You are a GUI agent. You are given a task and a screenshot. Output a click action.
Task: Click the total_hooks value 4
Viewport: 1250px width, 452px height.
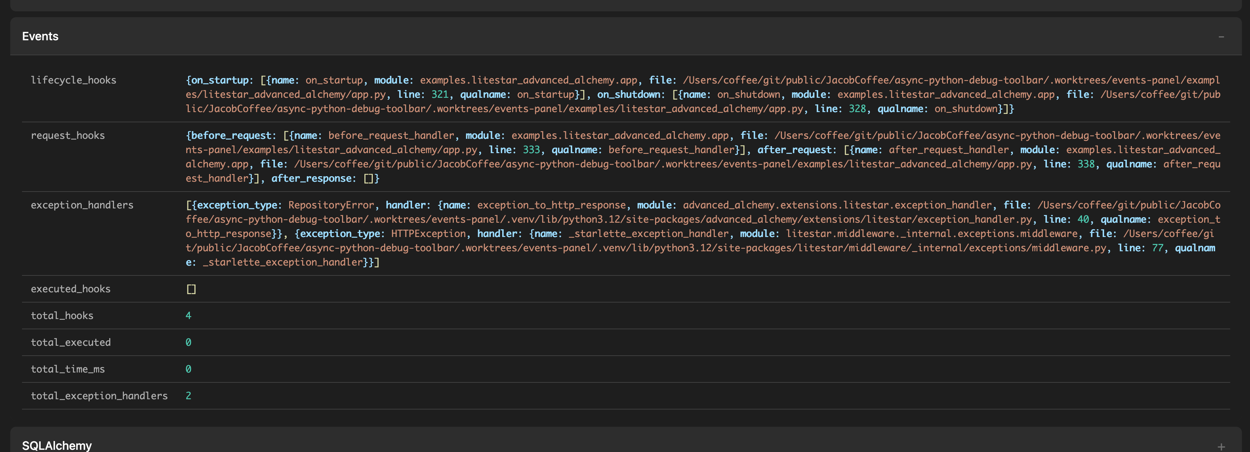(x=188, y=316)
